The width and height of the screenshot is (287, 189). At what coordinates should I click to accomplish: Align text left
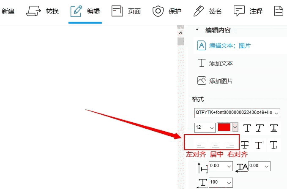coord(201,145)
